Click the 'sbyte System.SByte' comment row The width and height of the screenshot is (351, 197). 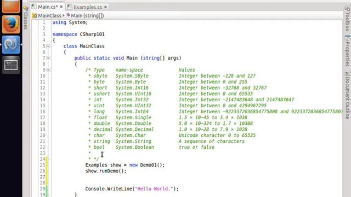point(172,76)
